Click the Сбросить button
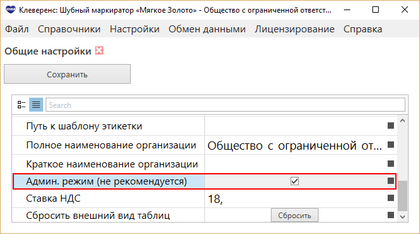The image size is (420, 234). [294, 215]
